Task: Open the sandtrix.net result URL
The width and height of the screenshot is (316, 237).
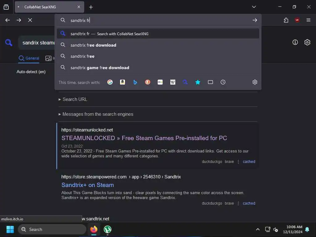Action: coord(96,219)
